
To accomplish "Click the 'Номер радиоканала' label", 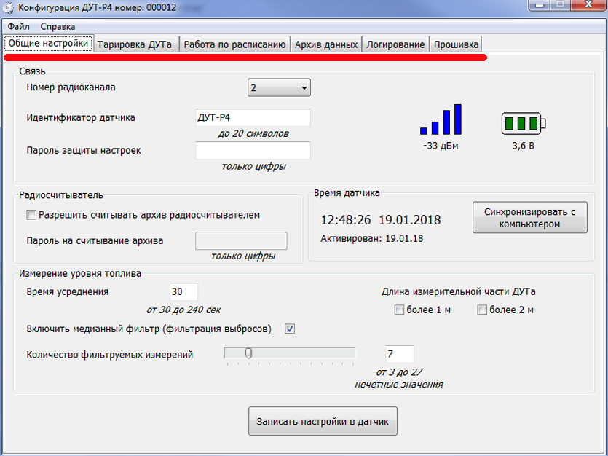I will point(71,87).
